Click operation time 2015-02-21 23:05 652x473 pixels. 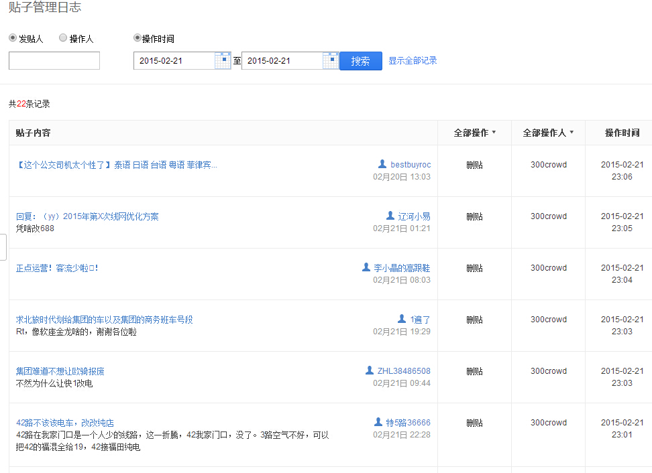point(622,222)
